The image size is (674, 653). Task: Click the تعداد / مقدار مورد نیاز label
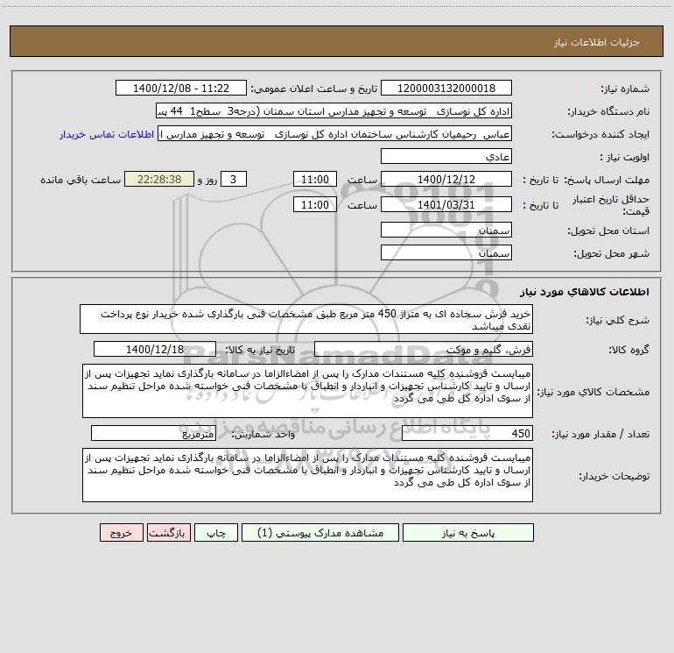click(x=600, y=434)
